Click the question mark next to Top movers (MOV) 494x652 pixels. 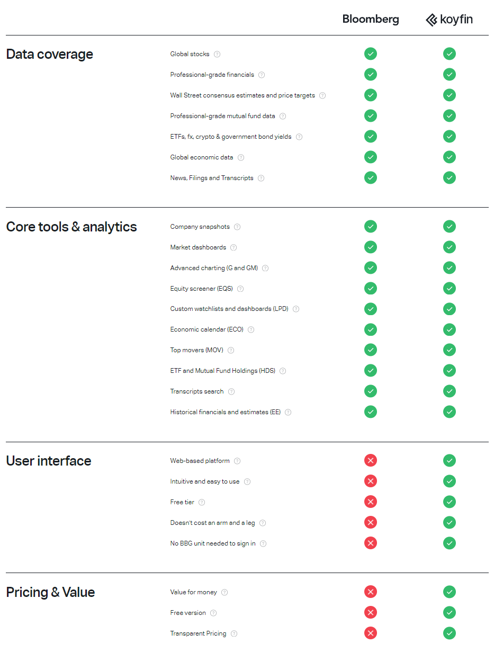coord(231,350)
